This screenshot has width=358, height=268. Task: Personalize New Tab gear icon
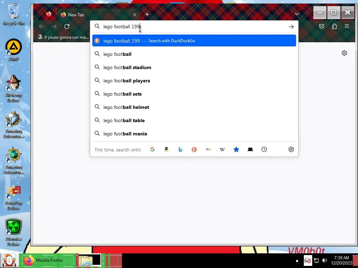point(344,53)
